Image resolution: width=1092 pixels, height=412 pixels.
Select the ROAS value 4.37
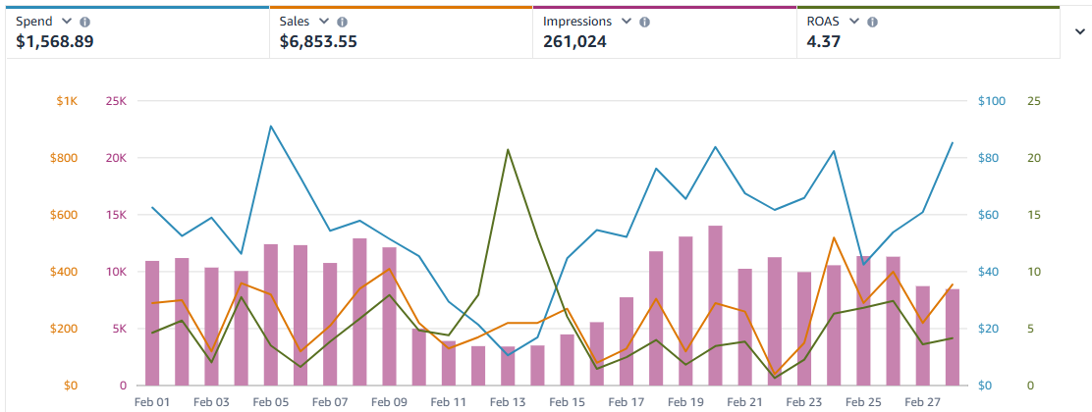pyautogui.click(x=823, y=42)
